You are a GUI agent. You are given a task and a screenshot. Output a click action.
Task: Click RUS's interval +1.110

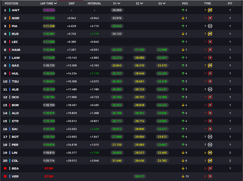94,34
